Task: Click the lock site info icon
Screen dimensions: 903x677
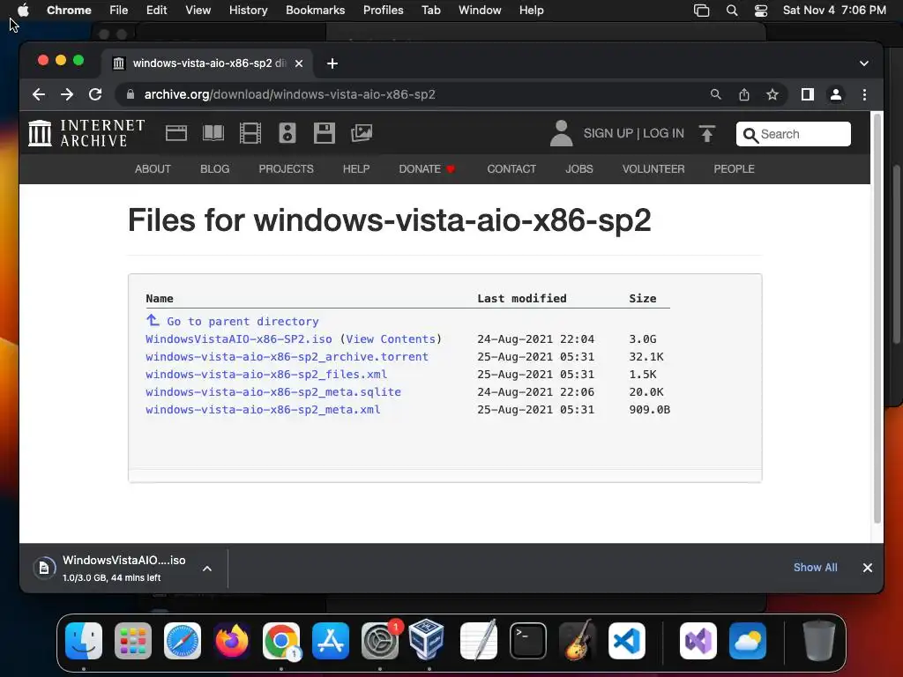Action: coord(131,94)
